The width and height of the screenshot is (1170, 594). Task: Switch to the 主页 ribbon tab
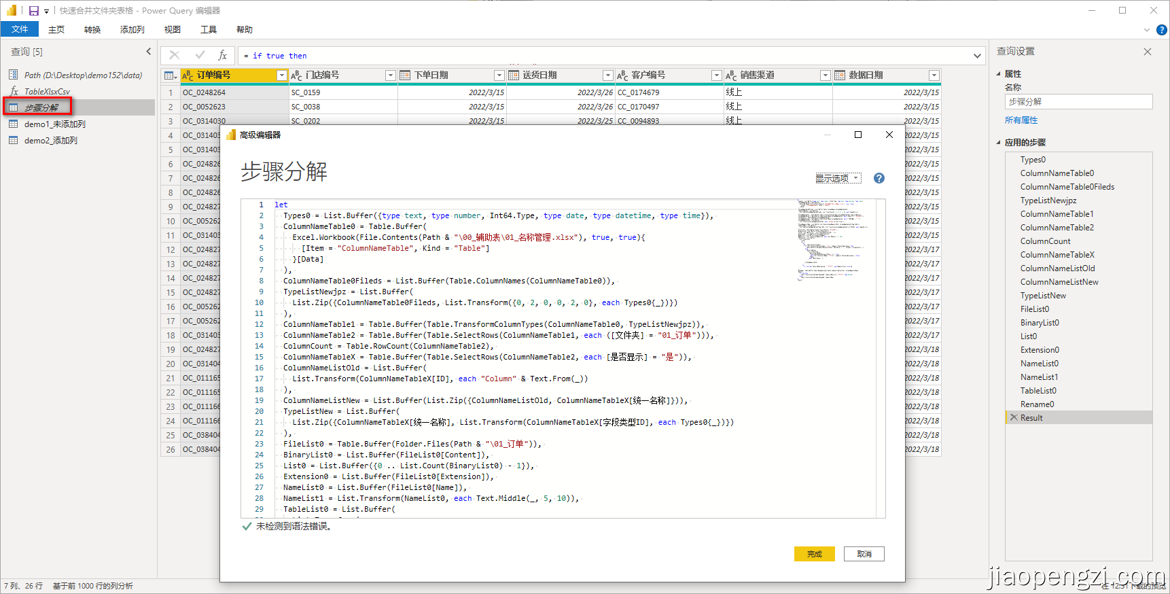pyautogui.click(x=56, y=29)
